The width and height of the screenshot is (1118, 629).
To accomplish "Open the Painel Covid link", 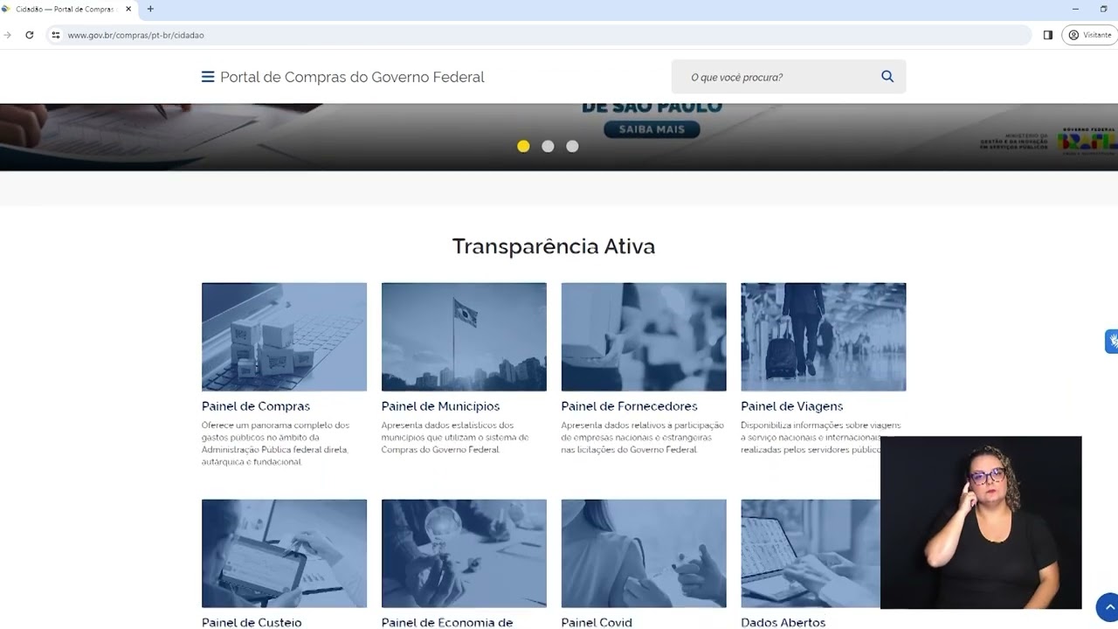I will coord(597,622).
